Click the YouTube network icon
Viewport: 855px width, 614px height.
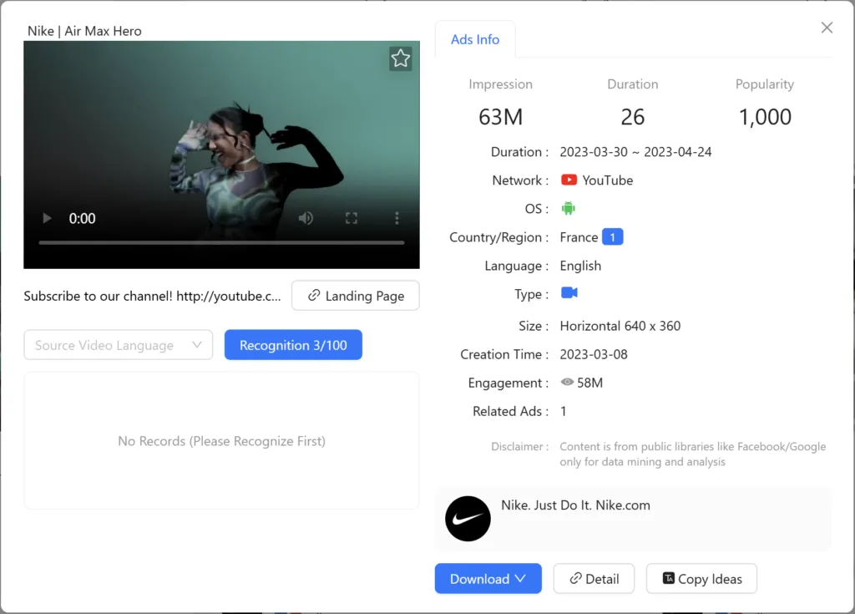[571, 180]
